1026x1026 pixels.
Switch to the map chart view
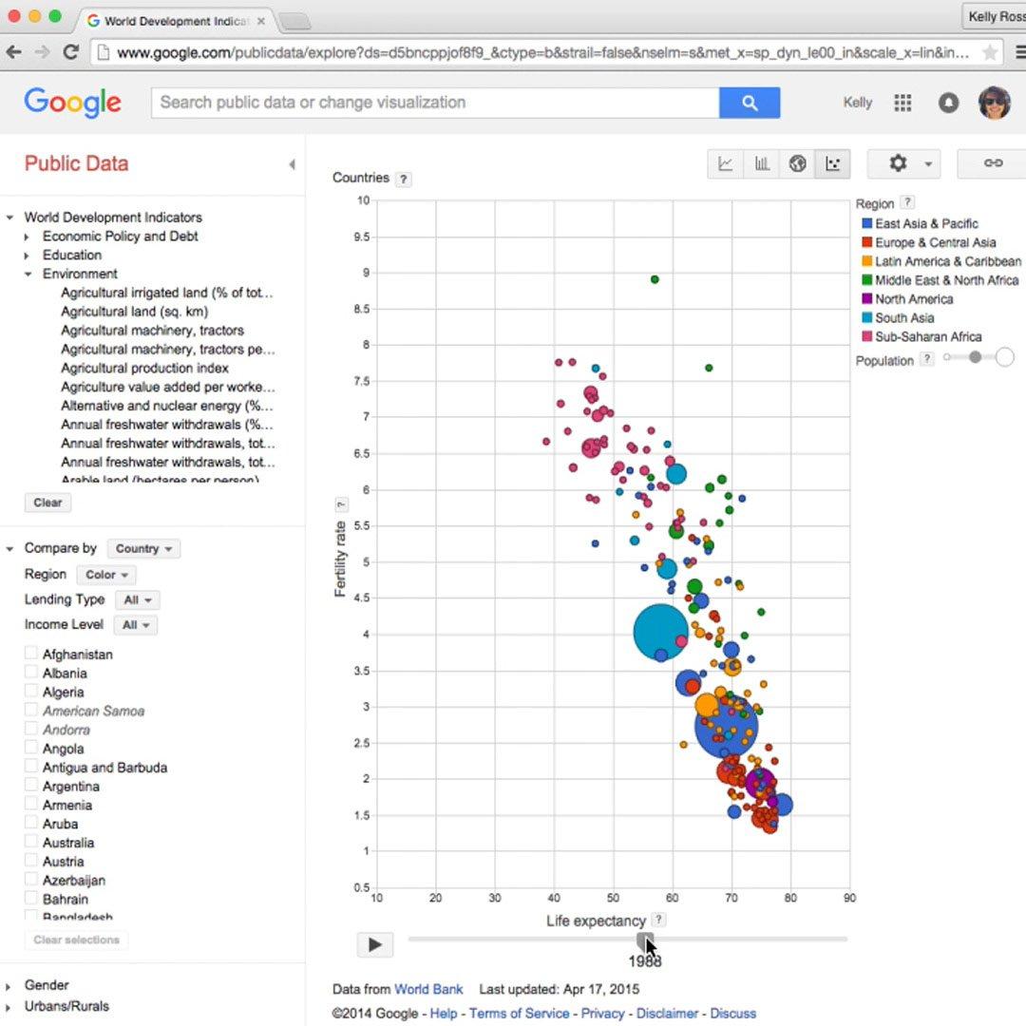[798, 163]
